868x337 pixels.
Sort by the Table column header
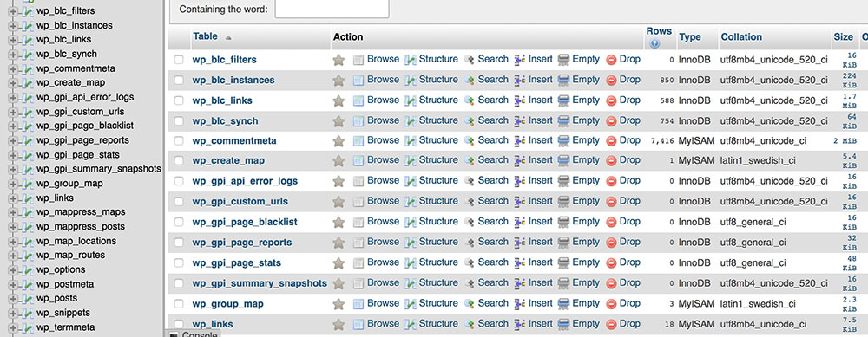[205, 36]
